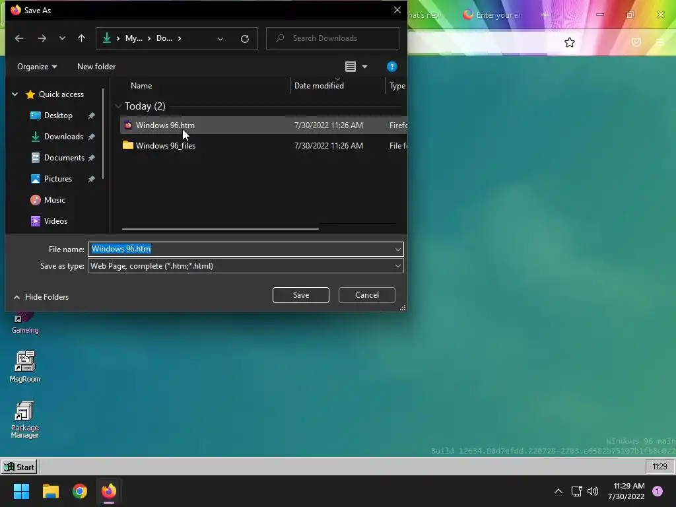Select Music in the navigation pane
The height and width of the screenshot is (507, 676).
tap(54, 200)
